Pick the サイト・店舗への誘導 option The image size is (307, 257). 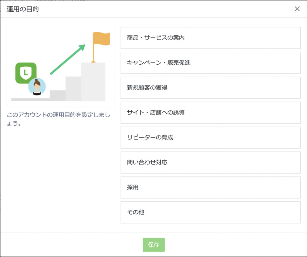pos(210,112)
